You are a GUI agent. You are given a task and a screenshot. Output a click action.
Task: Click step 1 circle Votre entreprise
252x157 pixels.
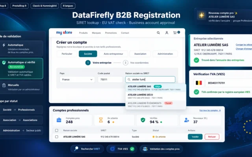(x=88, y=63)
